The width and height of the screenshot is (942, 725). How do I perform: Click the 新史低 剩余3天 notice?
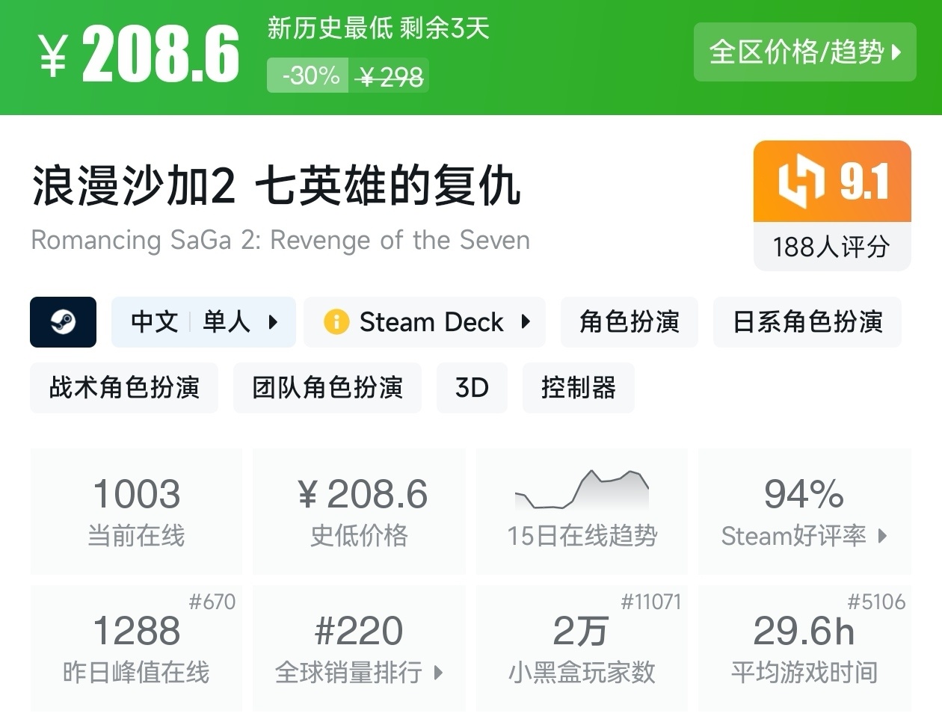378,28
